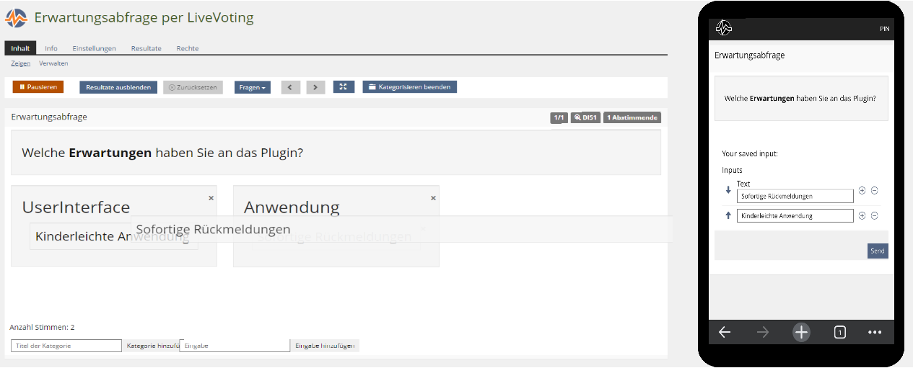The width and height of the screenshot is (913, 368).
Task: Close the UserInterface category box
Action: tap(211, 197)
